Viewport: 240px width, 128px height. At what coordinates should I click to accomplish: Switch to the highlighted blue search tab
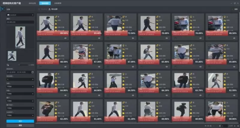[44, 3]
